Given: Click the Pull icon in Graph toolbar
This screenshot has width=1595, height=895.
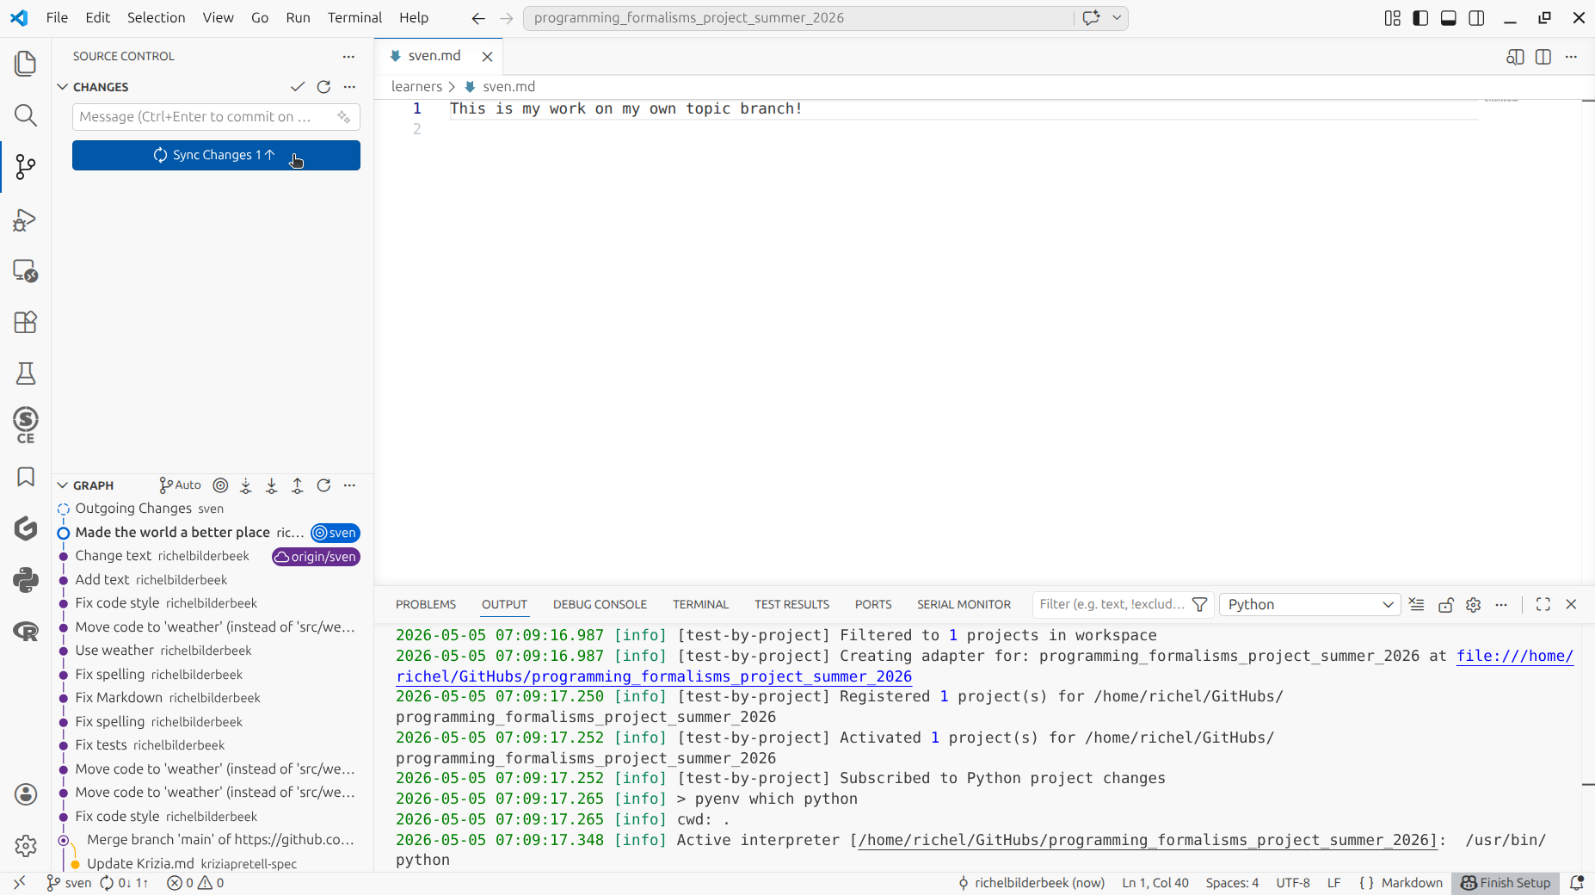Looking at the screenshot, I should point(272,485).
